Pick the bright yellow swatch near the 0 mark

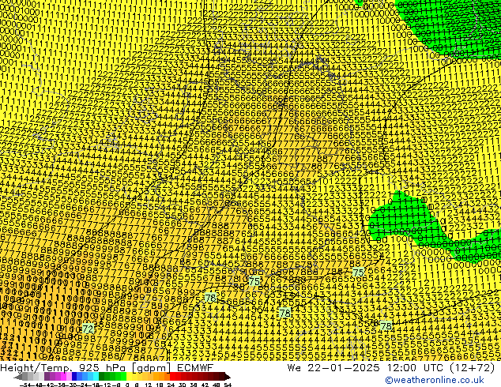[x=129, y=377]
